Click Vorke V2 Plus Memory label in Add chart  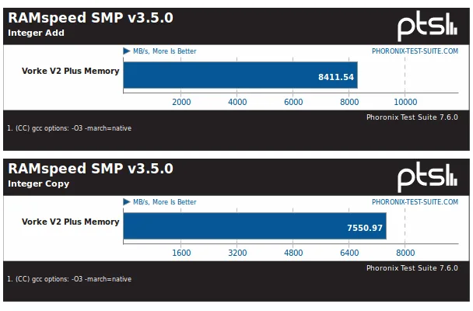point(71,71)
